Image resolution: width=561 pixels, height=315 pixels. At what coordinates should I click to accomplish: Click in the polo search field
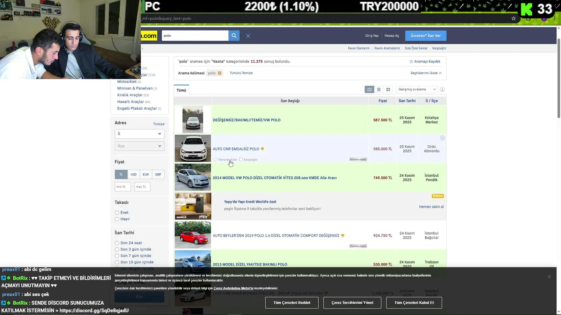click(195, 35)
